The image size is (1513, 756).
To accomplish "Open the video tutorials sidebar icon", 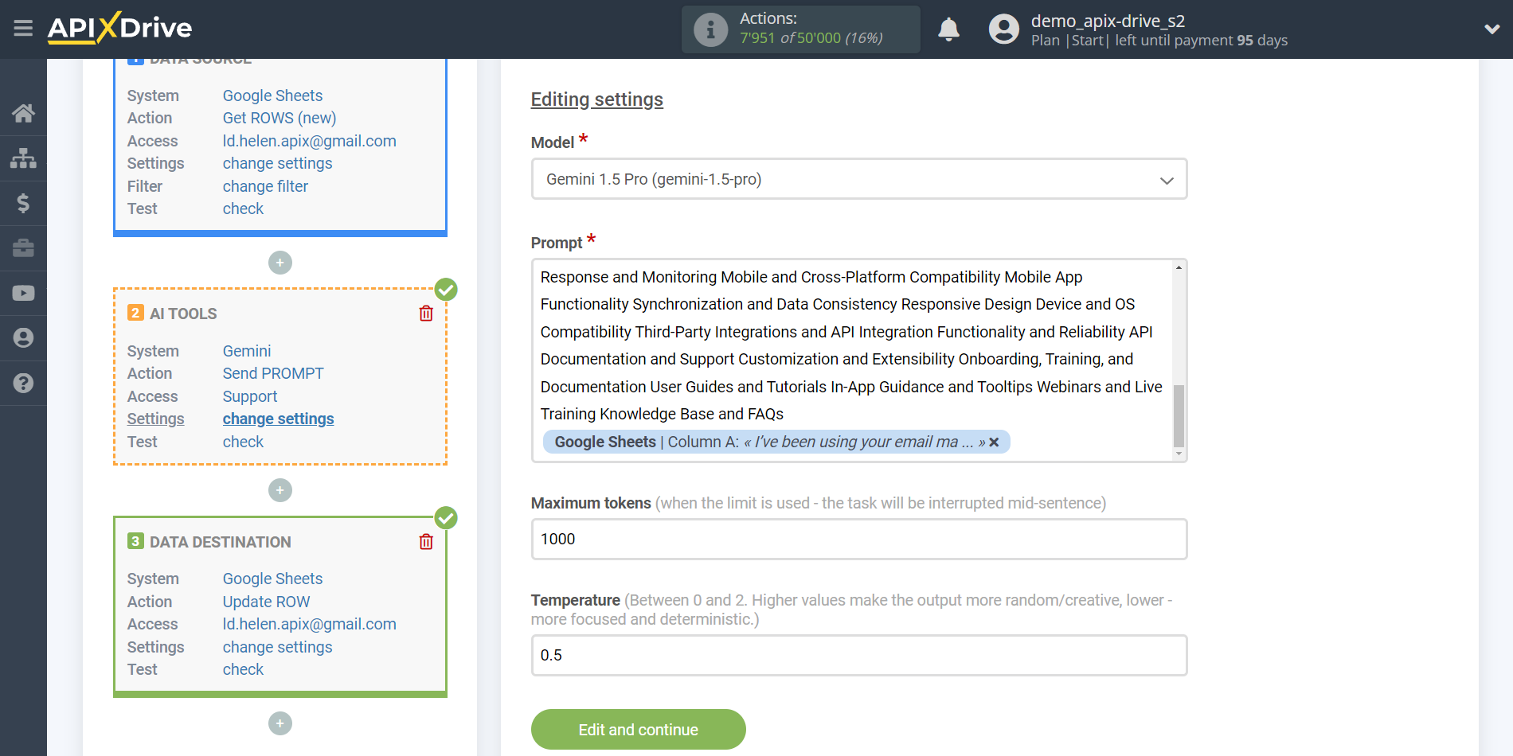I will pos(23,293).
